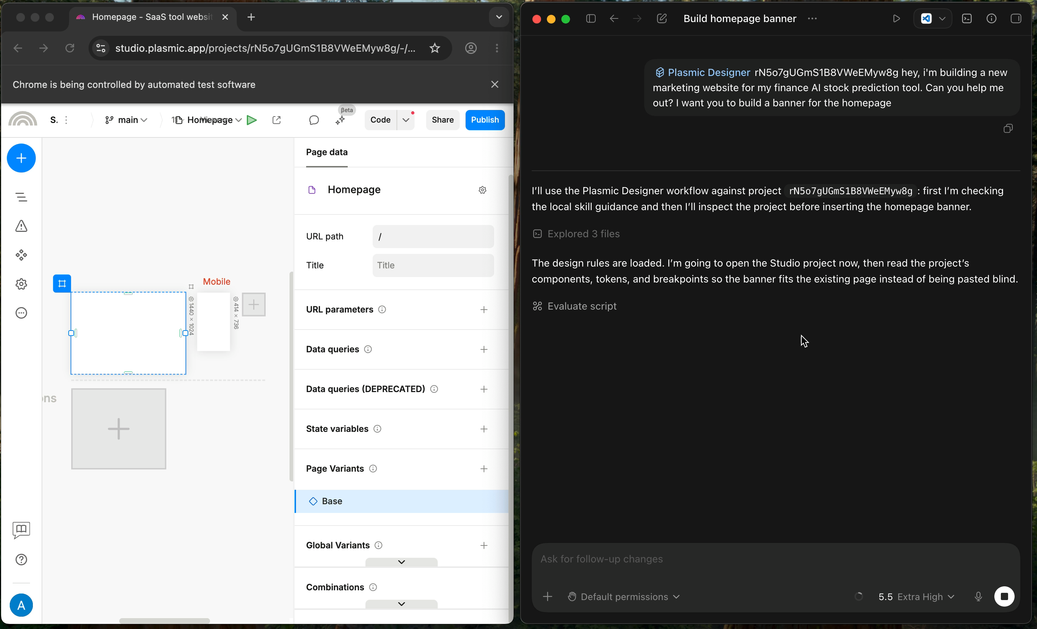Image resolution: width=1037 pixels, height=629 pixels.
Task: Open Homepage page settings gear
Action: click(x=483, y=190)
